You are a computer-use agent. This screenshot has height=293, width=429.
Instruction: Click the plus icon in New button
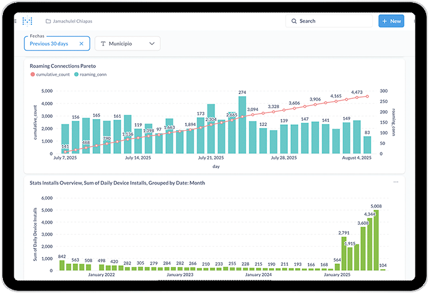[x=385, y=21]
